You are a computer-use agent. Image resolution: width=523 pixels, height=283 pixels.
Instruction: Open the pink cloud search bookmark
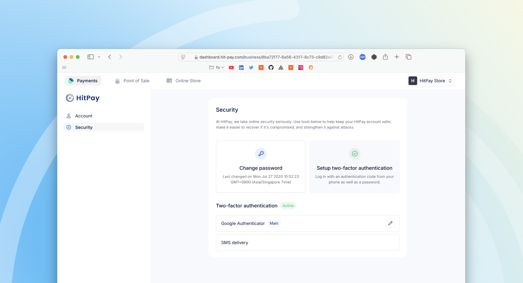301,68
